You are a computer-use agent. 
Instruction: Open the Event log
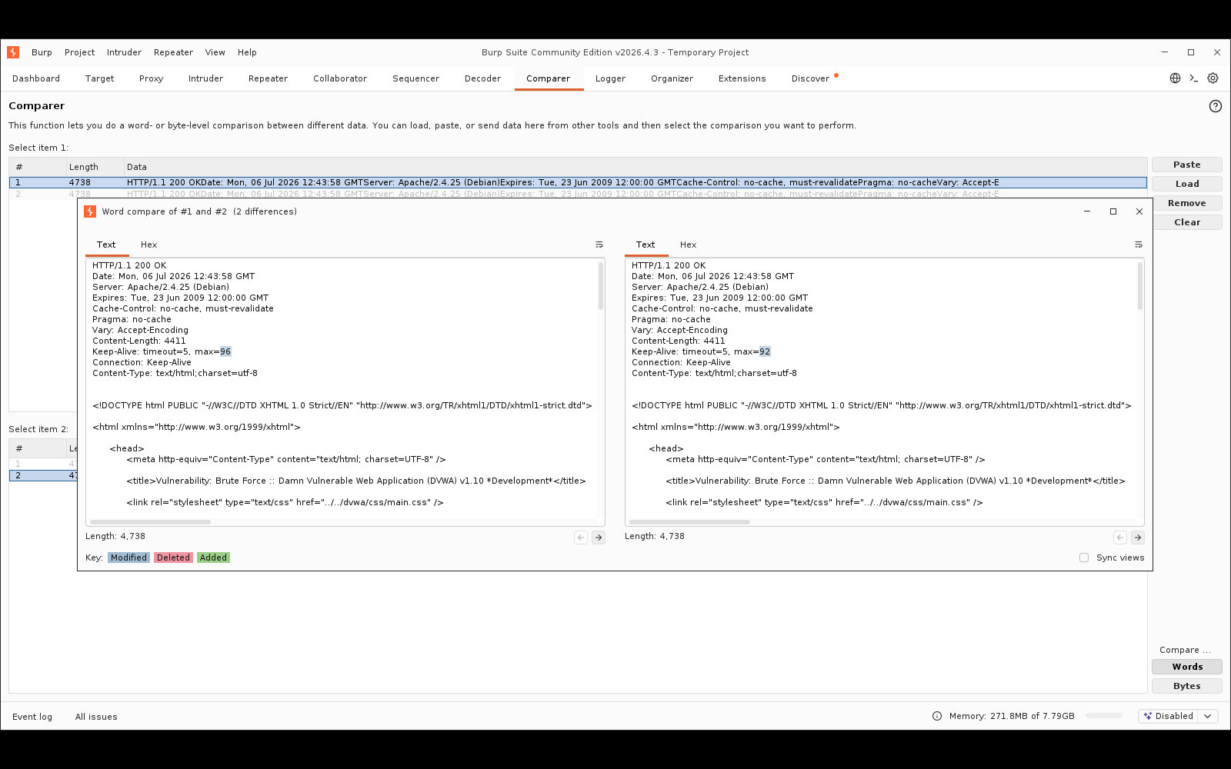pos(32,717)
